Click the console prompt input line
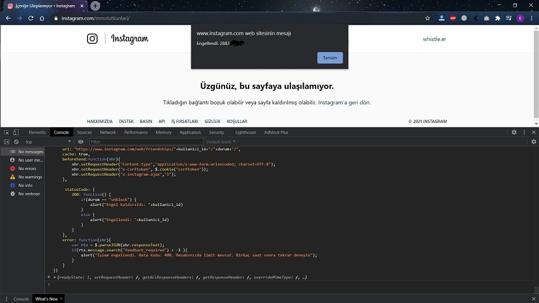Image resolution: width=539 pixels, height=303 pixels. [x=289, y=284]
